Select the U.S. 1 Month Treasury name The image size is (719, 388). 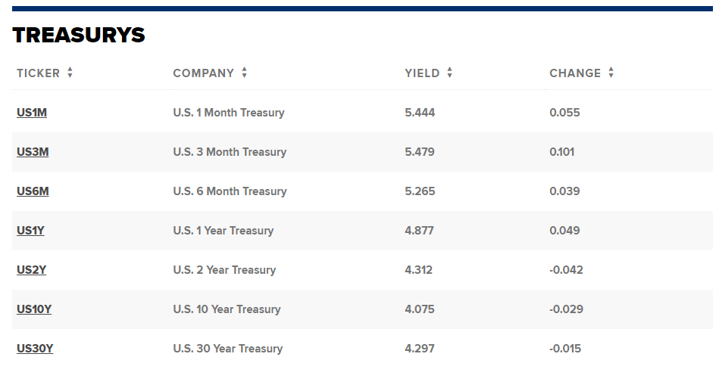229,113
